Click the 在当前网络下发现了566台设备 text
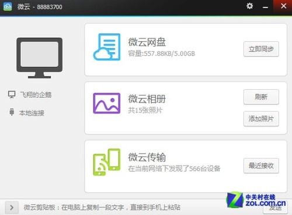 [x=174, y=168]
